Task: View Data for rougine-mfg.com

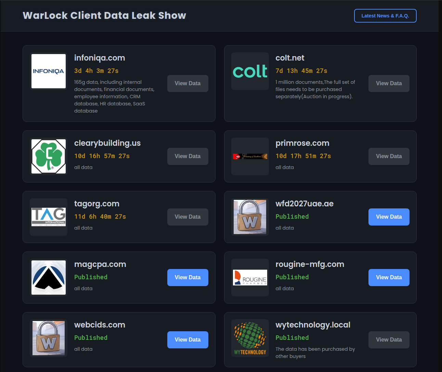Action: tap(389, 278)
